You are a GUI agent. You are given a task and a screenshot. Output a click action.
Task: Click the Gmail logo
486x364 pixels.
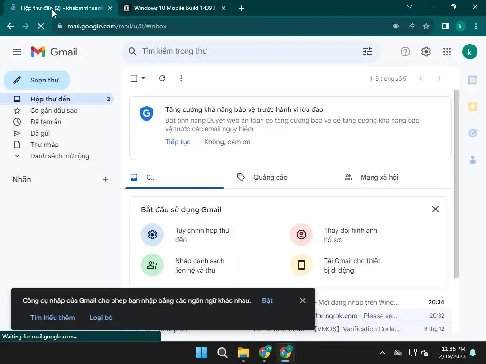pos(54,52)
